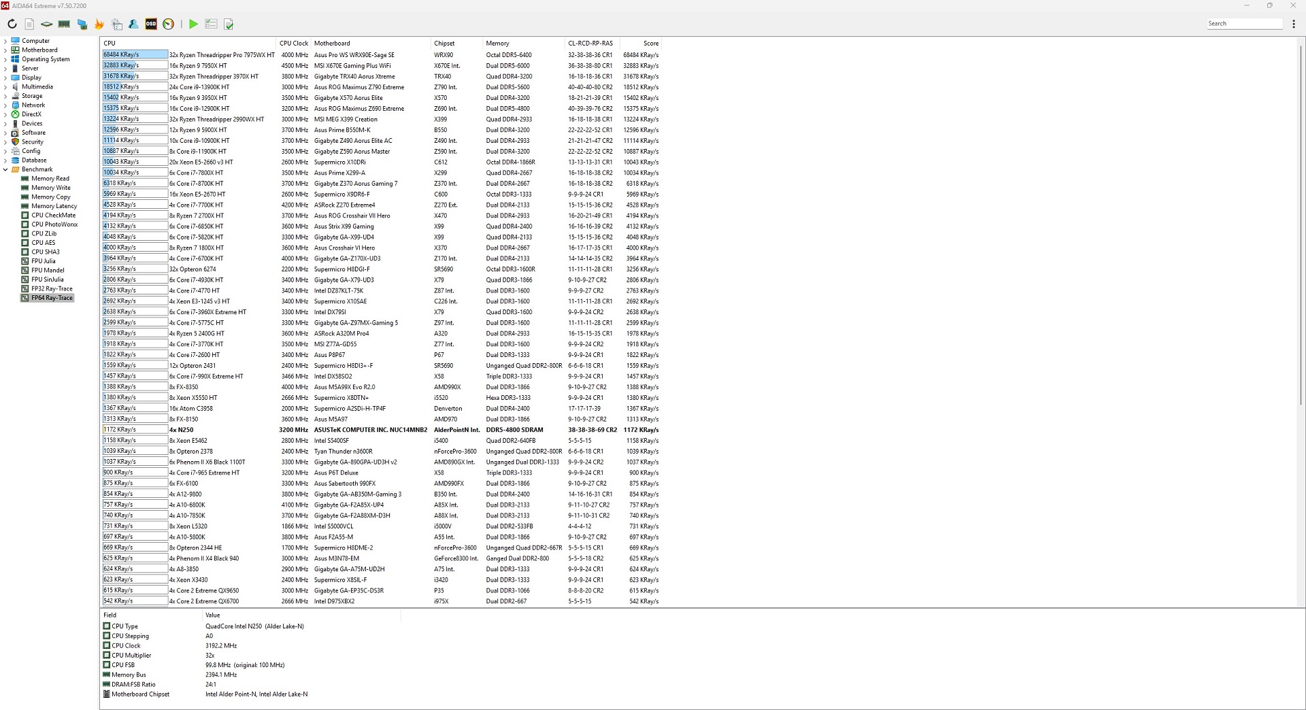1306x710 pixels.
Task: Open the preferences gear toolbar icon
Action: (117, 24)
